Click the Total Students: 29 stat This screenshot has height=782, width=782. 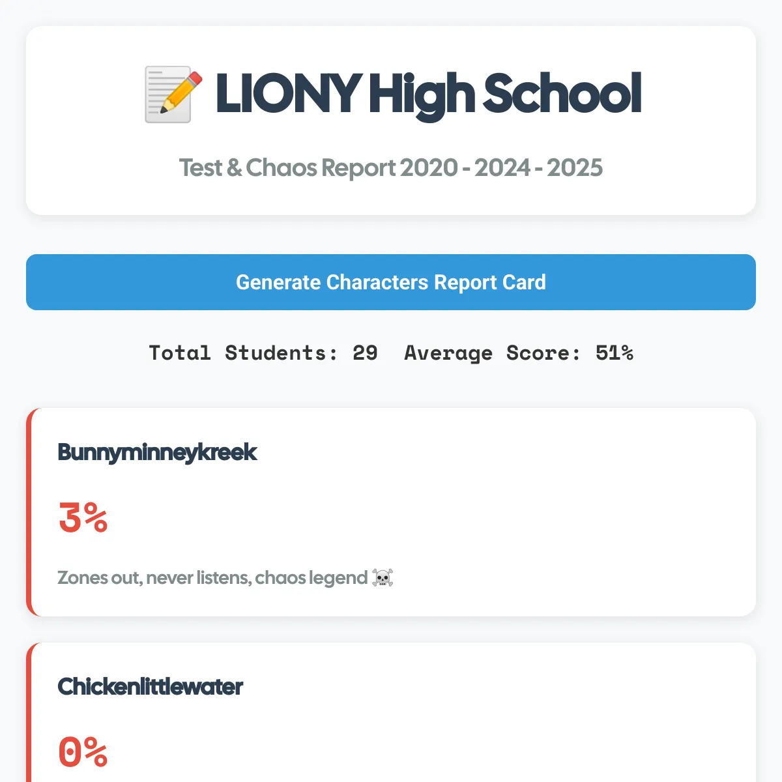(x=263, y=353)
